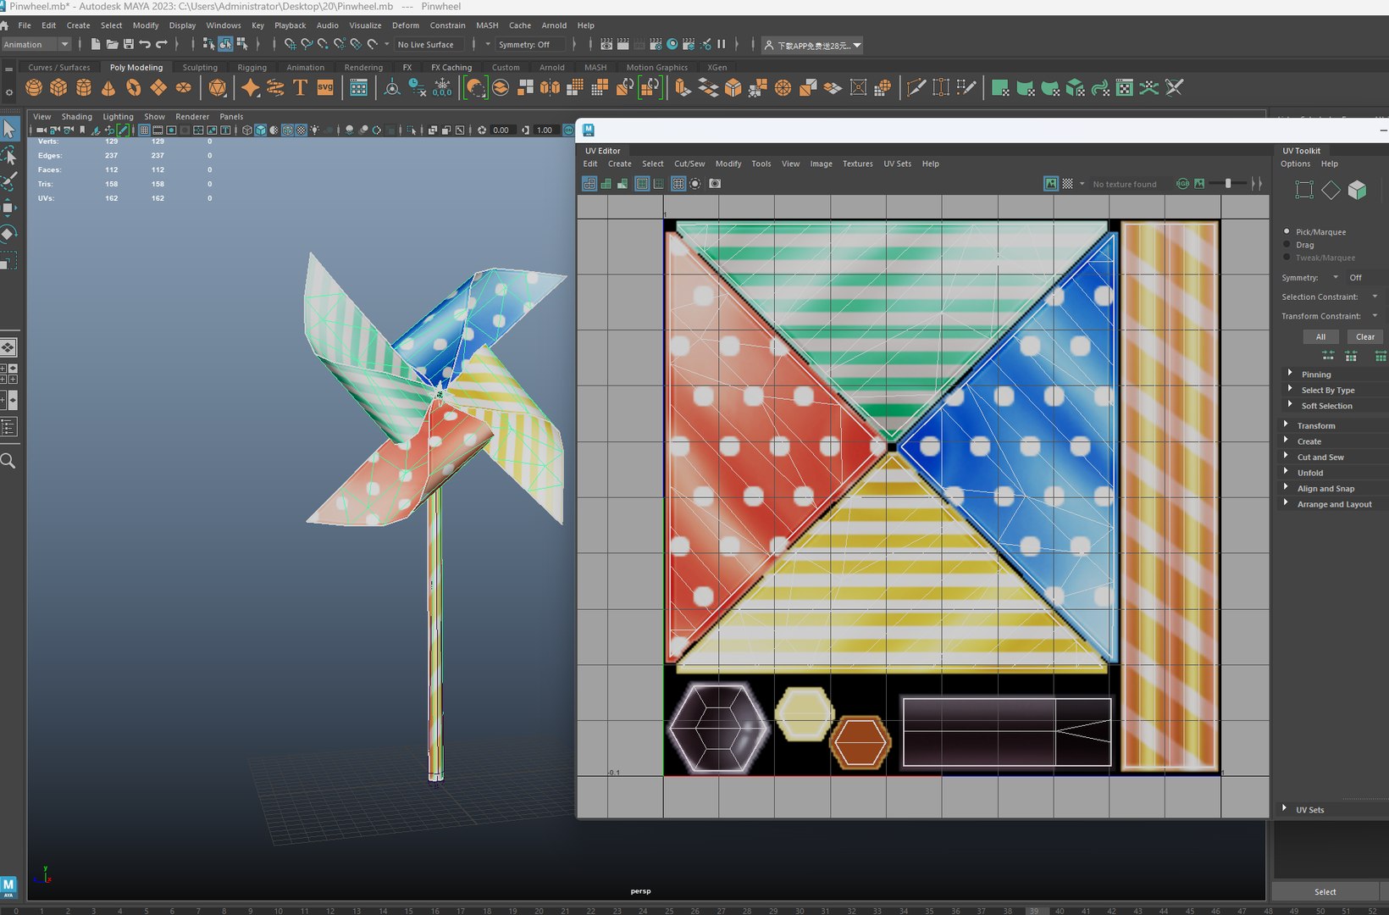1389x915 pixels.
Task: Click the Clear button in UV Toolkit
Action: [1365, 336]
